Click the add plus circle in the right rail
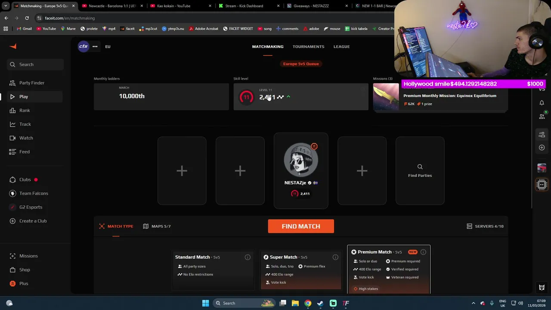This screenshot has height=310, width=551. 542,148
